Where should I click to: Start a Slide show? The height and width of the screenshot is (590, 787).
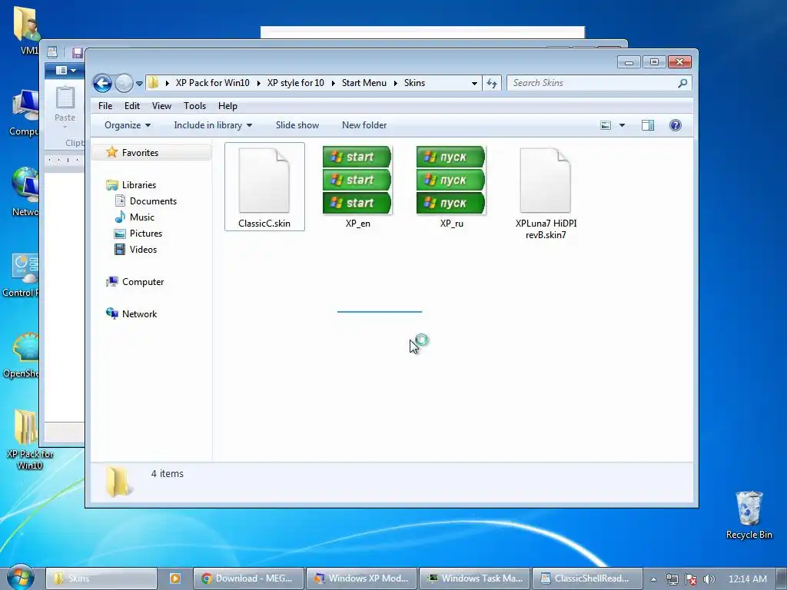point(297,125)
